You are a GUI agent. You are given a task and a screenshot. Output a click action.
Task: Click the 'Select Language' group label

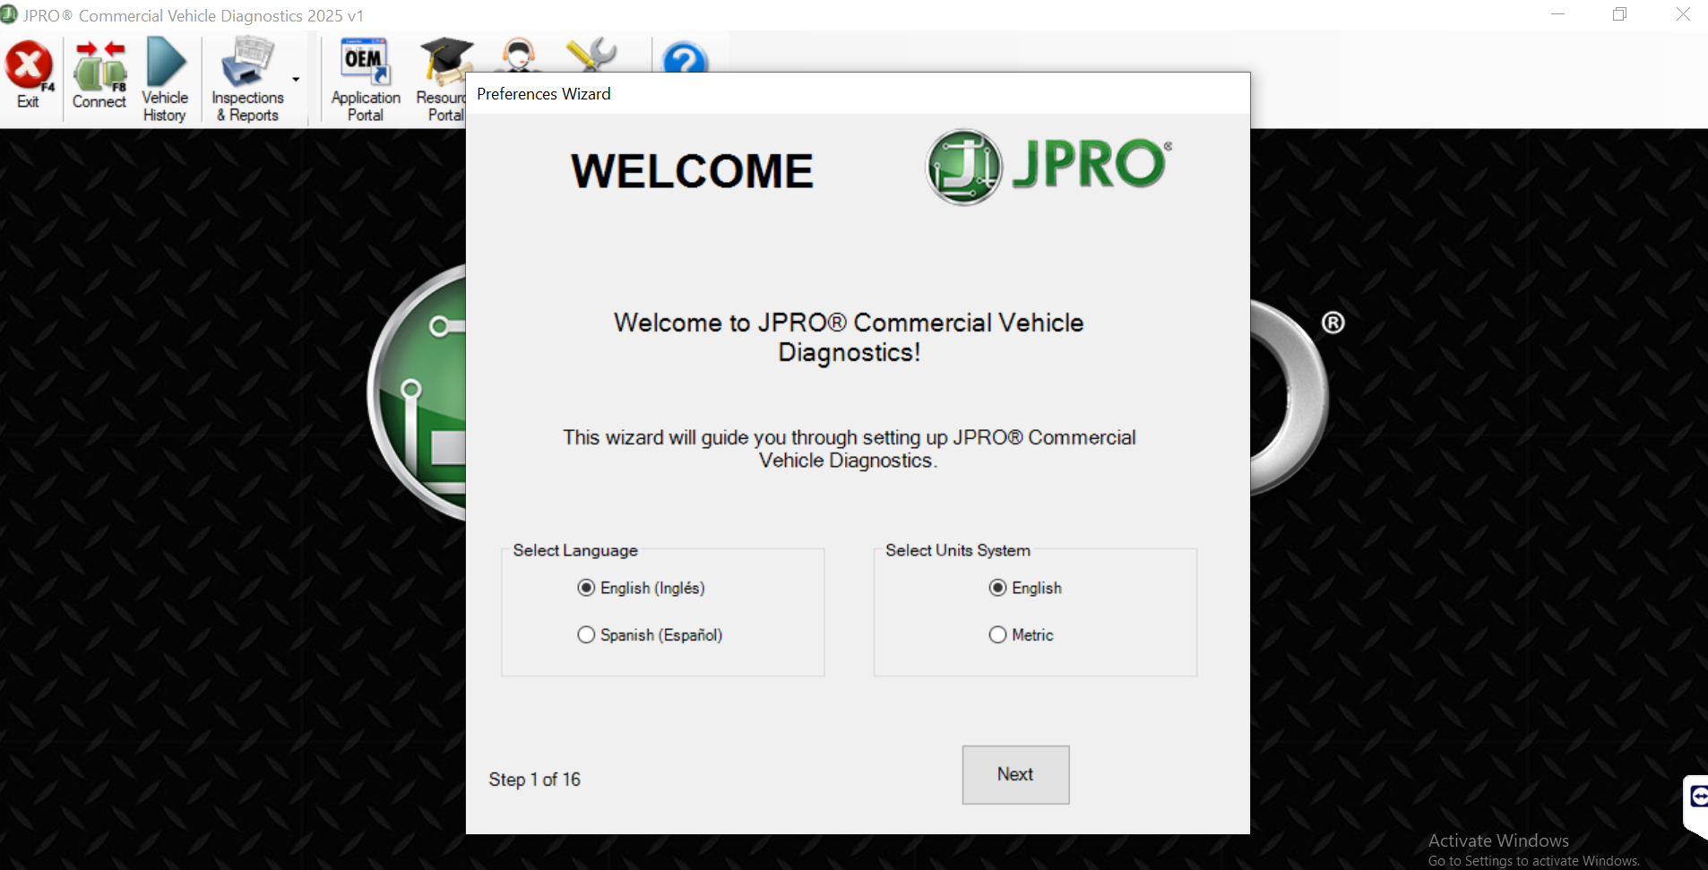coord(575,550)
